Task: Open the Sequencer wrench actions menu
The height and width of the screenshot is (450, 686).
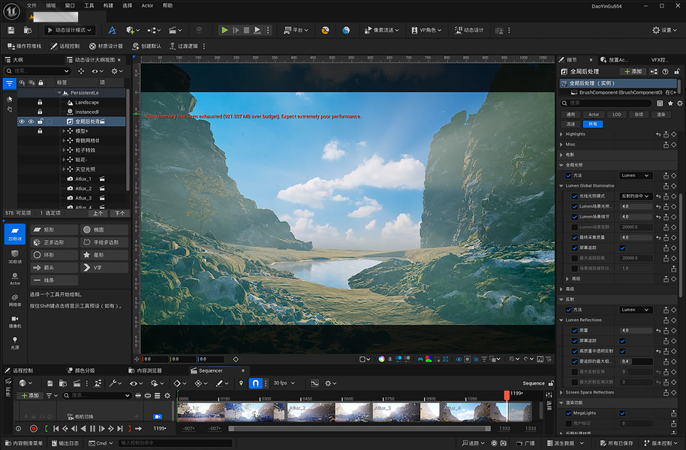Action: (x=115, y=383)
